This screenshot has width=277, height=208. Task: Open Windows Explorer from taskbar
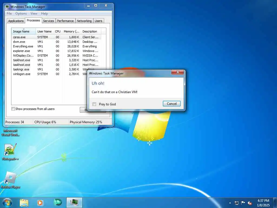click(x=24, y=203)
